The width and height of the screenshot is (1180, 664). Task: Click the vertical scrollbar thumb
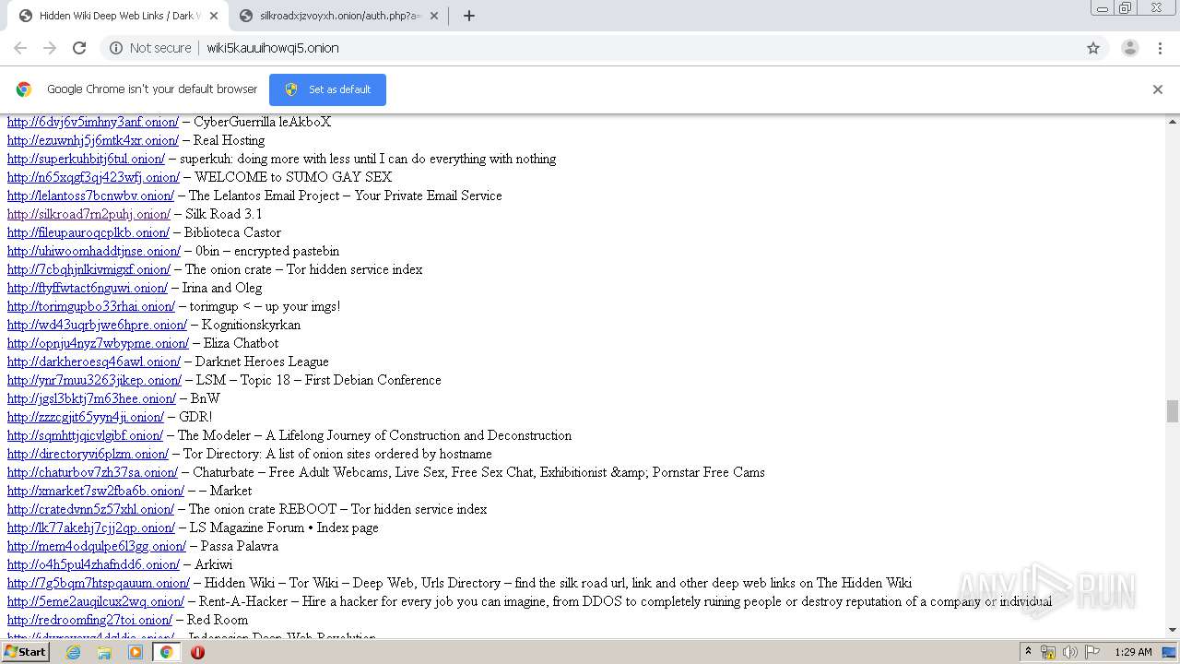point(1173,411)
